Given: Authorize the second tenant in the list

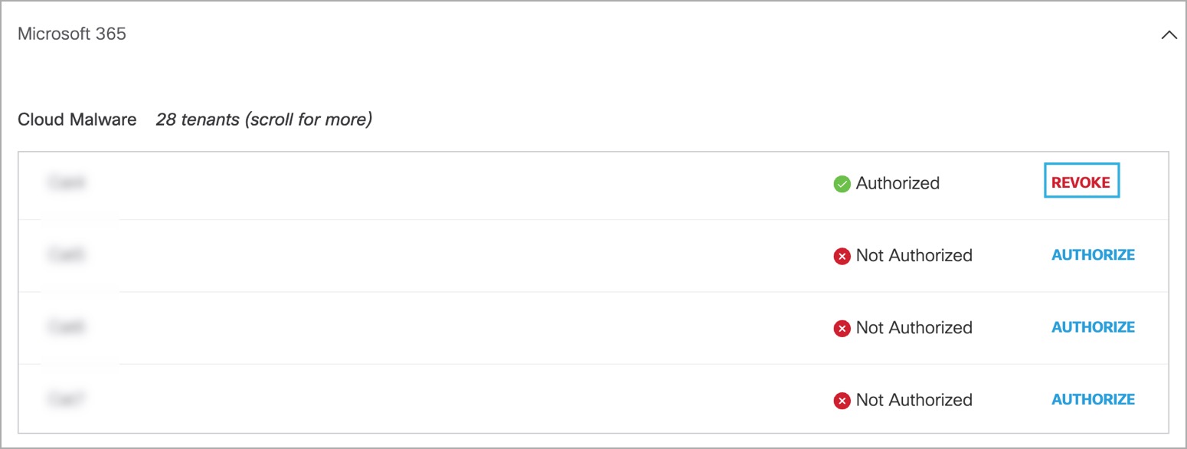Looking at the screenshot, I should (x=1093, y=255).
